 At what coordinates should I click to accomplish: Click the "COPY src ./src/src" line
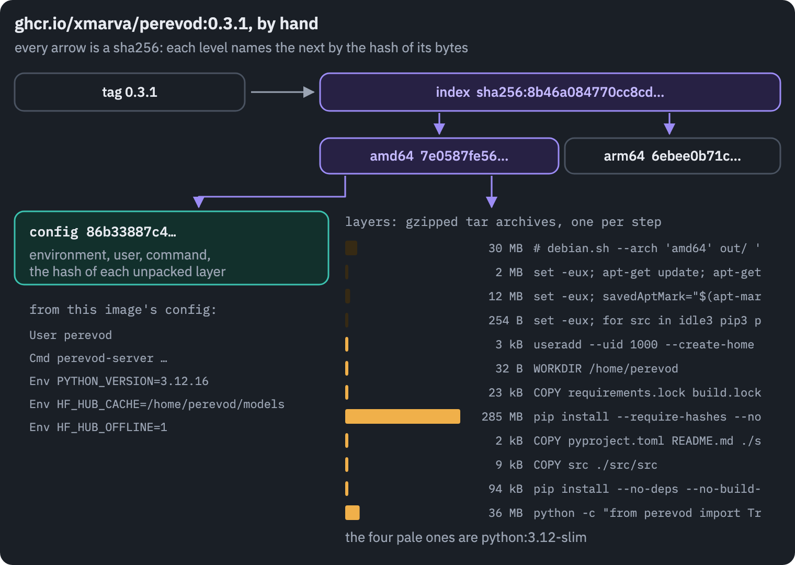point(595,465)
